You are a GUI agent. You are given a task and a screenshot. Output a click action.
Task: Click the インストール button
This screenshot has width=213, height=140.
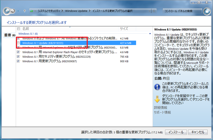click(x=176, y=132)
